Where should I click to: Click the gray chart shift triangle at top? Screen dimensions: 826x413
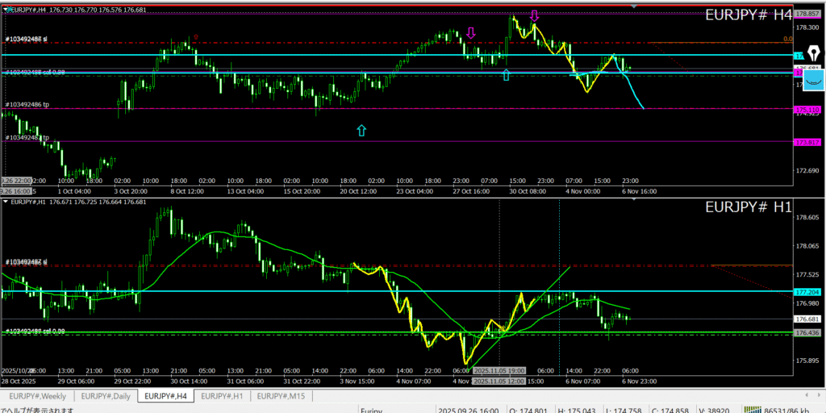click(x=634, y=6)
